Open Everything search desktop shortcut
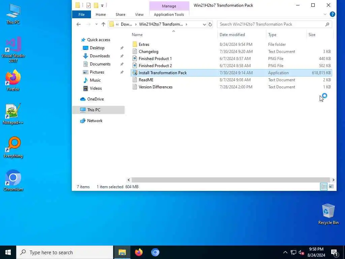Image resolution: width=345 pixels, height=259 pixels. click(x=13, y=147)
